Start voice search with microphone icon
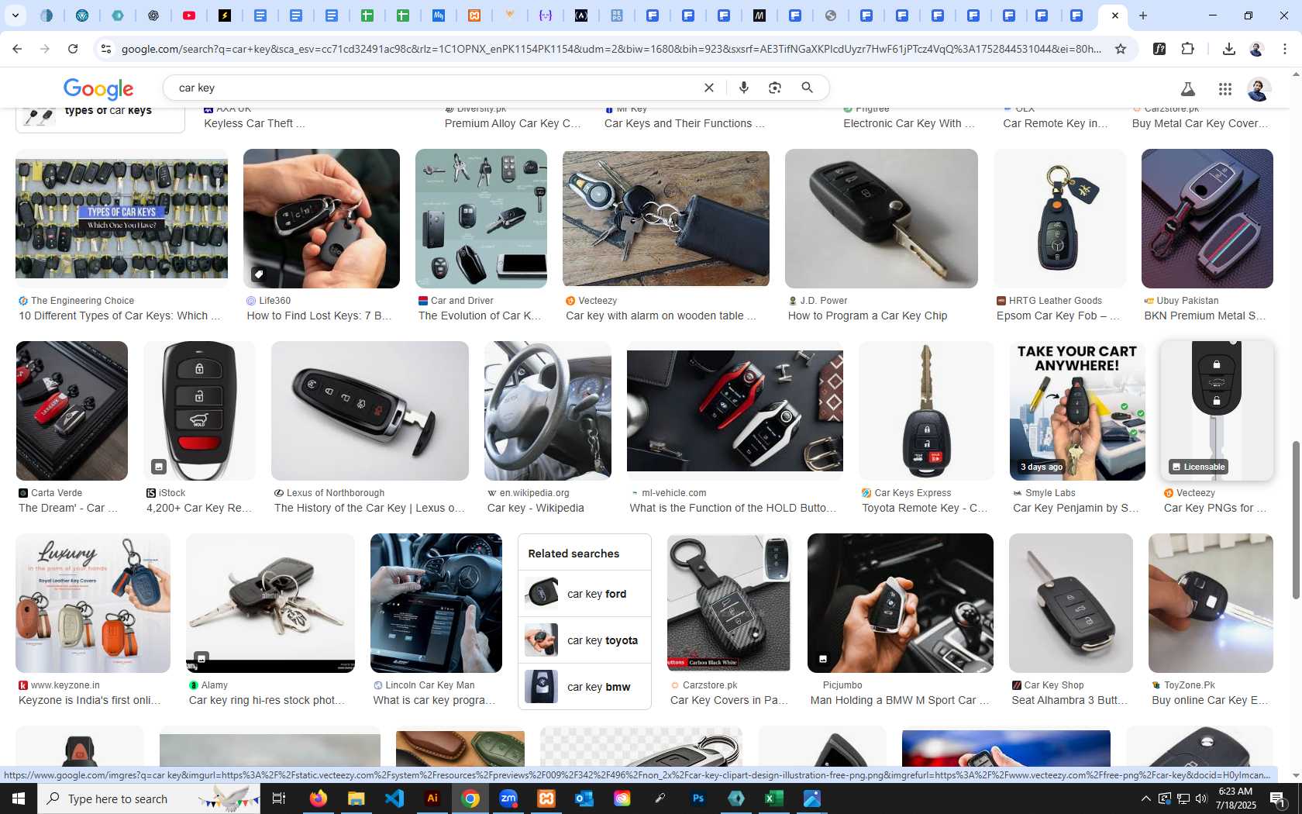The width and height of the screenshot is (1302, 814). tap(744, 88)
